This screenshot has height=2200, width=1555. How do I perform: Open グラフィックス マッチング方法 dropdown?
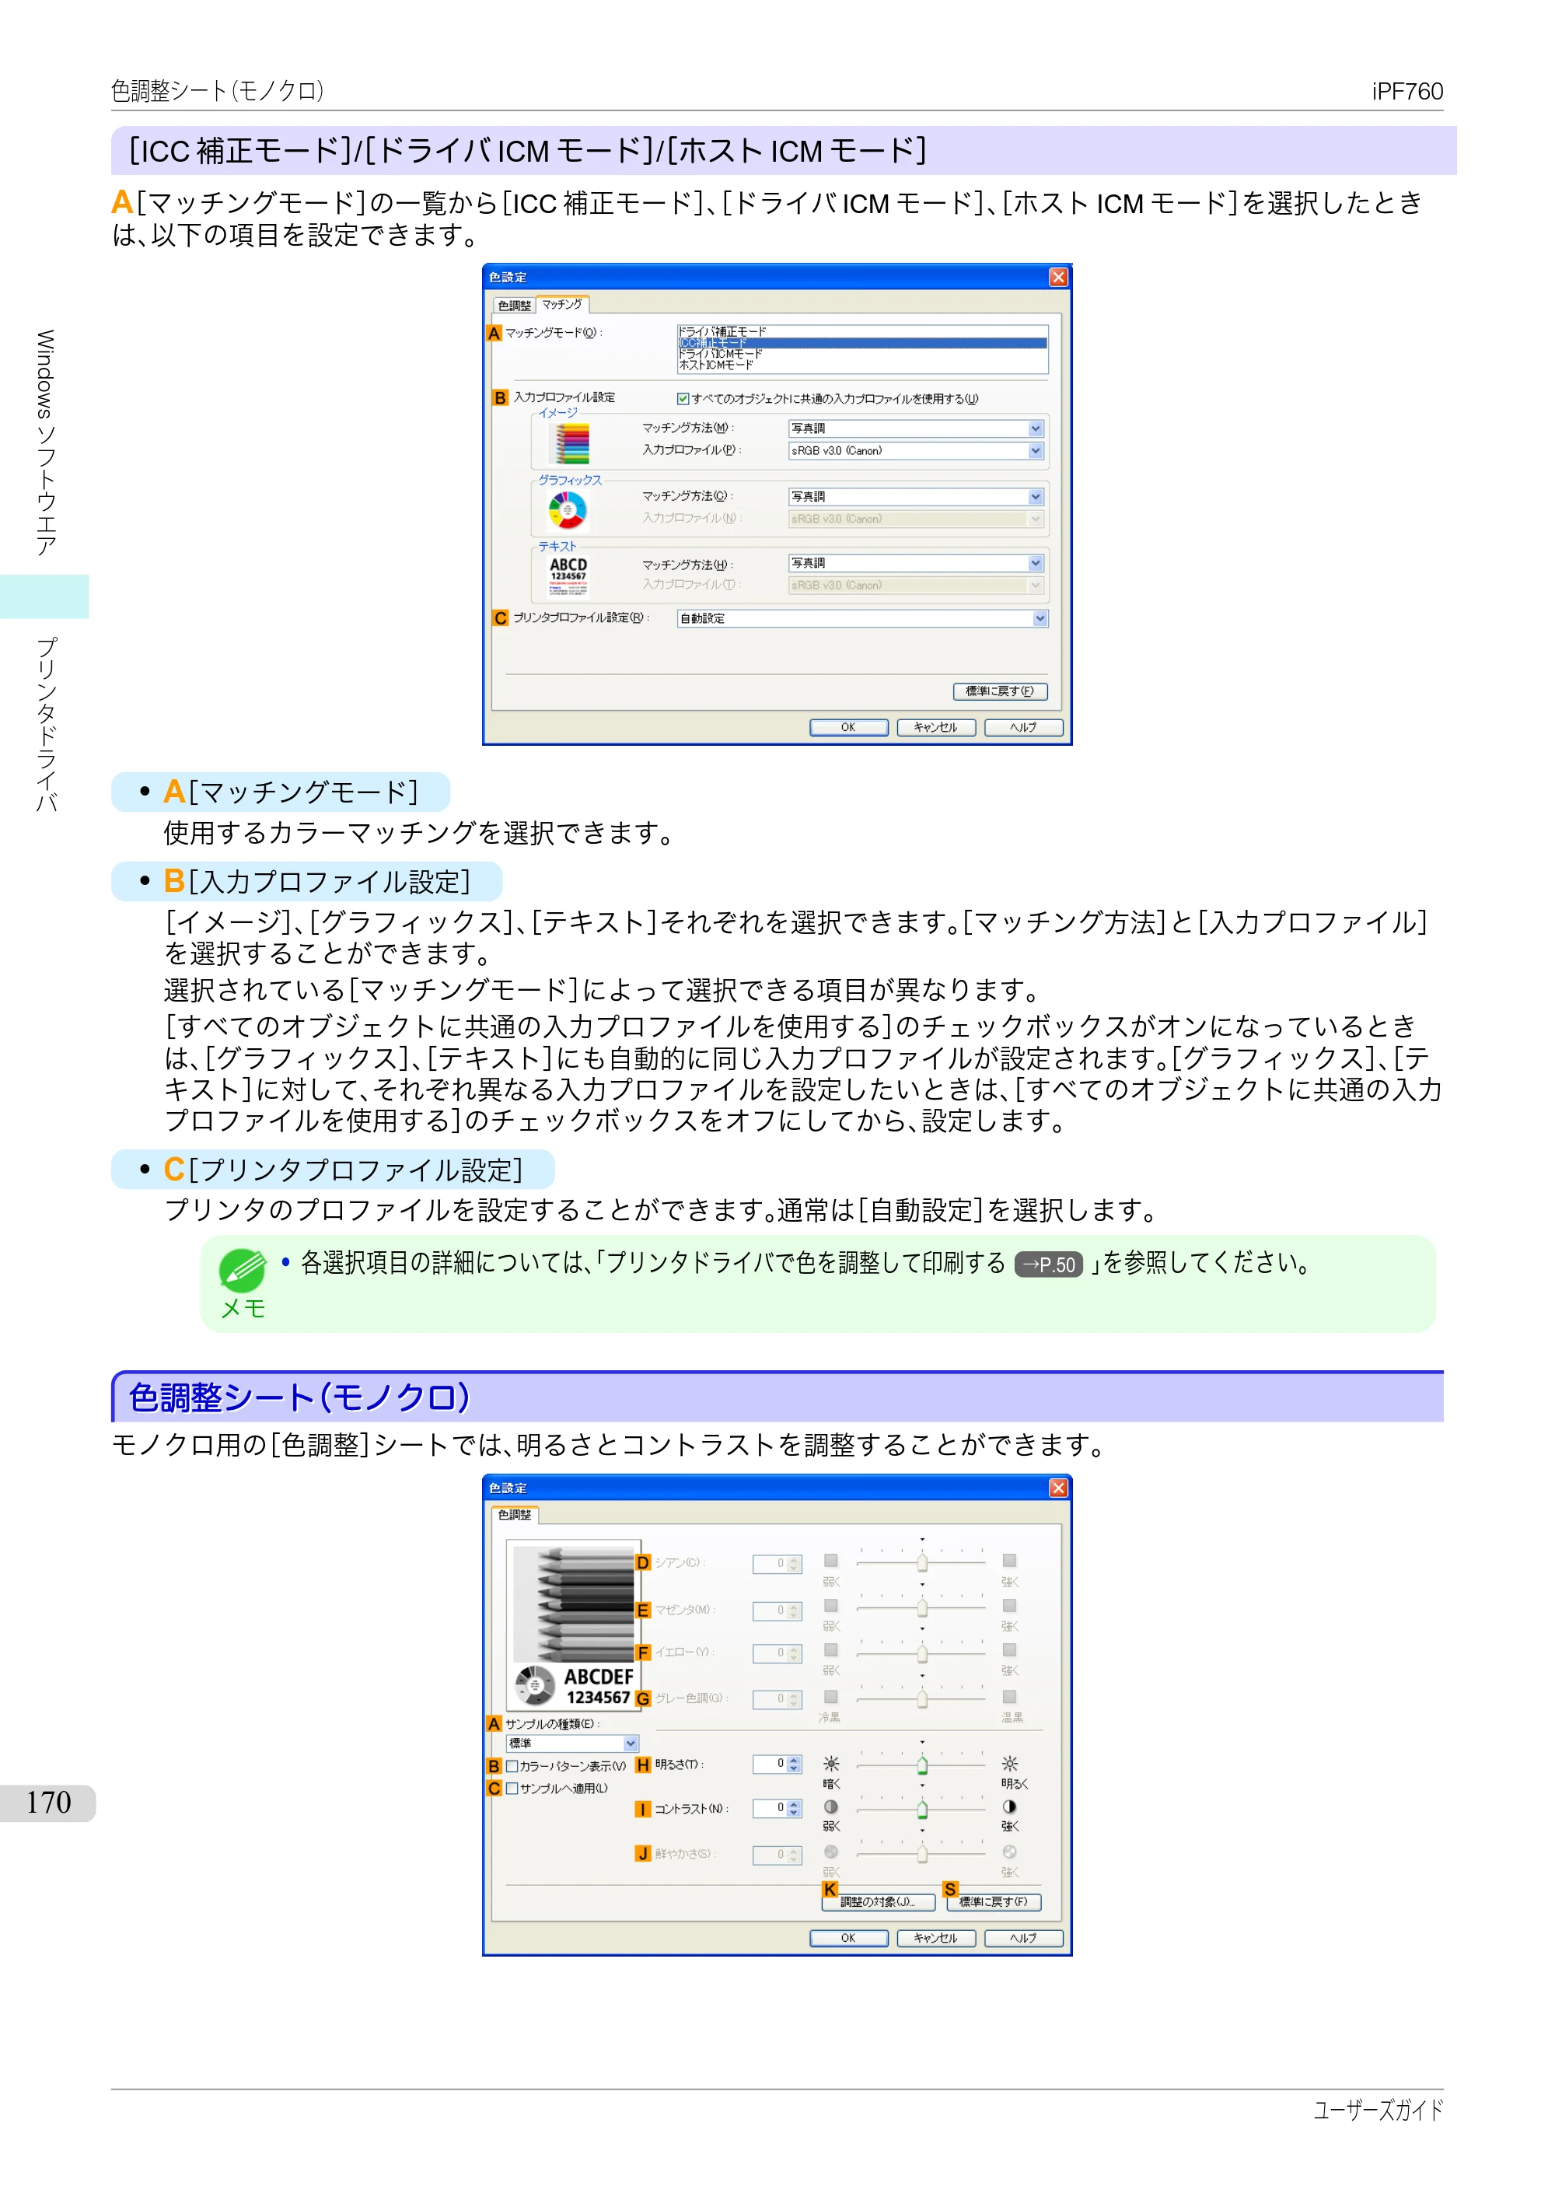pyautogui.click(x=916, y=497)
